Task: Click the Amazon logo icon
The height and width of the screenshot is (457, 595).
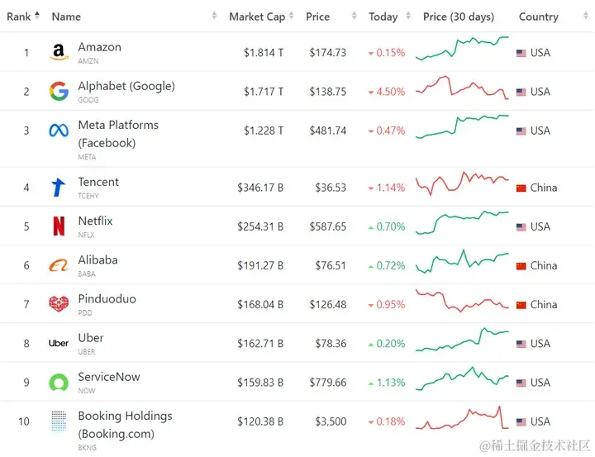Action: (x=58, y=53)
